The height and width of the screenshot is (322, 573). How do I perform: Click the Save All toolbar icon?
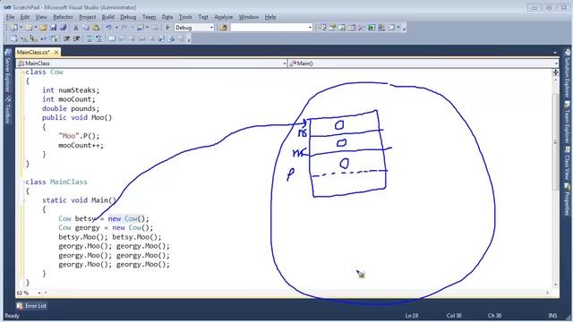click(x=63, y=28)
